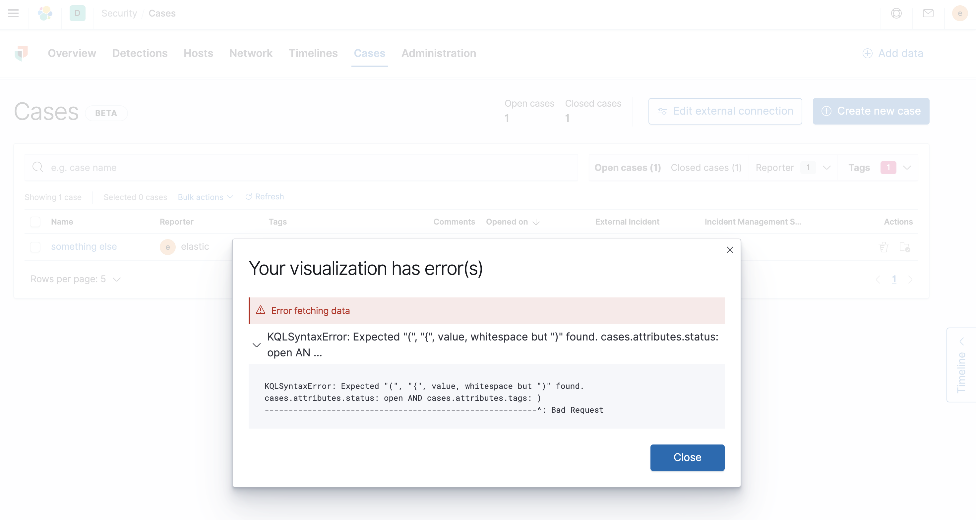
Task: Dismiss the error dialog with the X icon
Action: [x=730, y=250]
